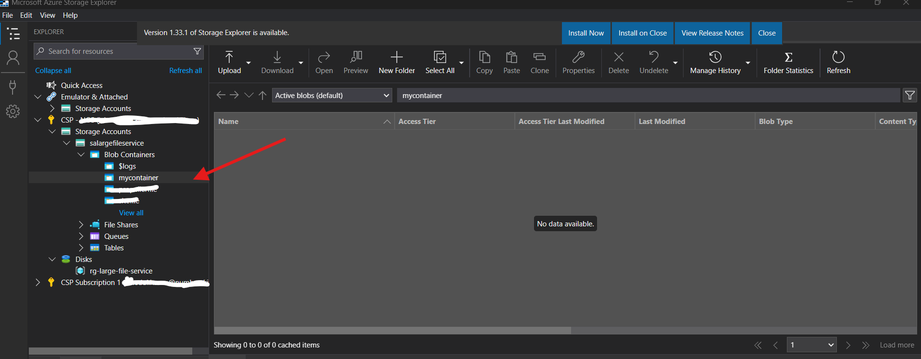The width and height of the screenshot is (921, 359).
Task: Click View all link under containers
Action: coord(131,212)
